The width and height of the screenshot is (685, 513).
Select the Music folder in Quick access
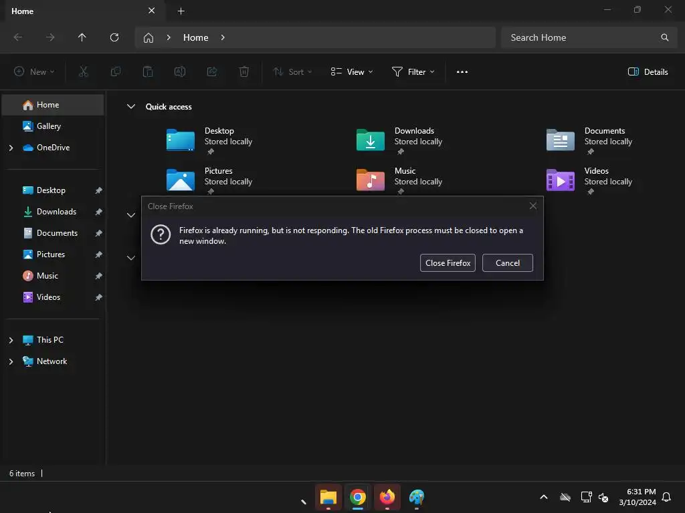400,180
